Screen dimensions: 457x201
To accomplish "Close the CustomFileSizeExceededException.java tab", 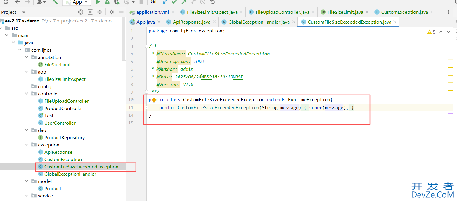I will [x=395, y=22].
